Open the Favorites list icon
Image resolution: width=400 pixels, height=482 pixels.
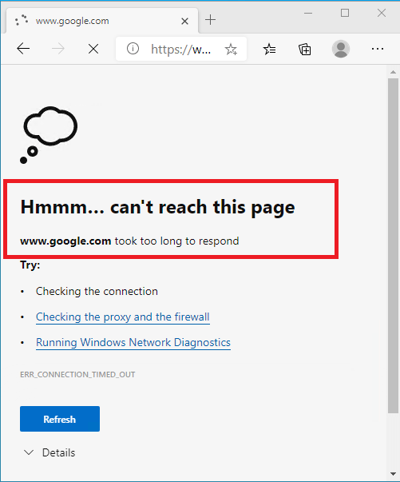(270, 49)
